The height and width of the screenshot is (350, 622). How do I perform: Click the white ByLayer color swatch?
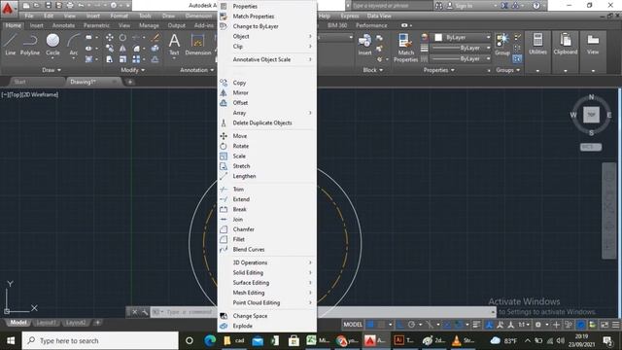(x=438, y=37)
